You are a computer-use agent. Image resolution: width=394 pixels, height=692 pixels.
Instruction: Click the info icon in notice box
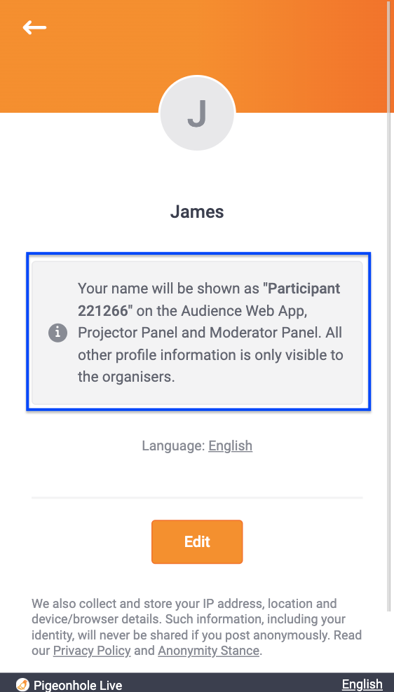coord(57,333)
